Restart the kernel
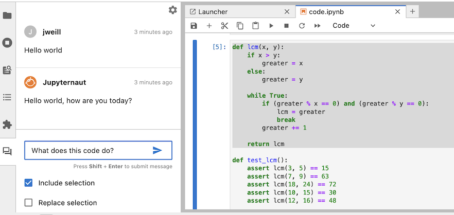 [x=302, y=26]
